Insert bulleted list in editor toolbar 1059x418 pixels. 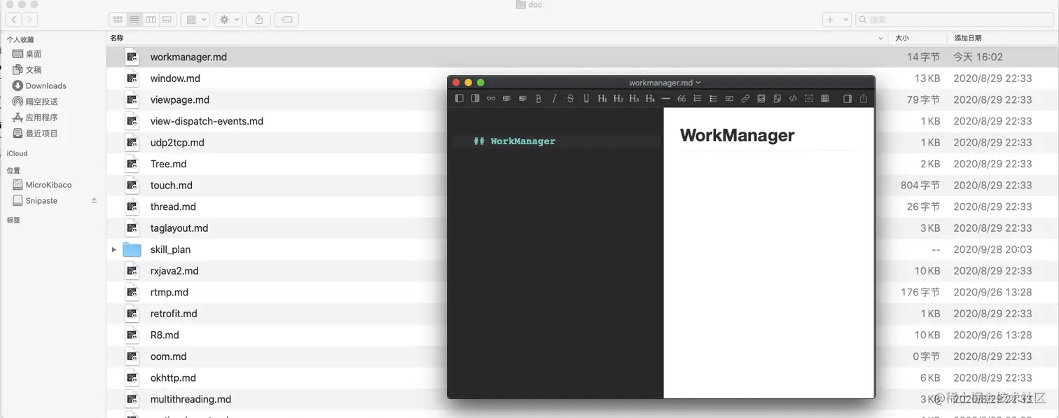point(713,99)
